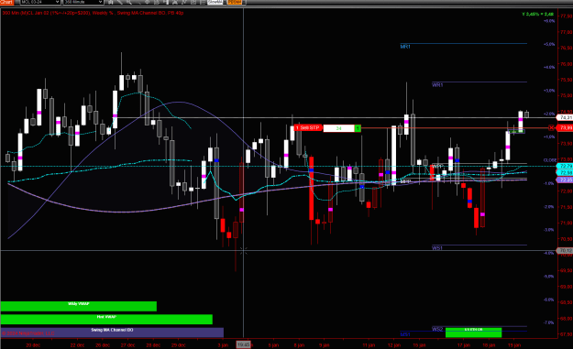573x349 pixels.
Task: Click the zoom out magnifier icon
Action: tap(138, 2)
